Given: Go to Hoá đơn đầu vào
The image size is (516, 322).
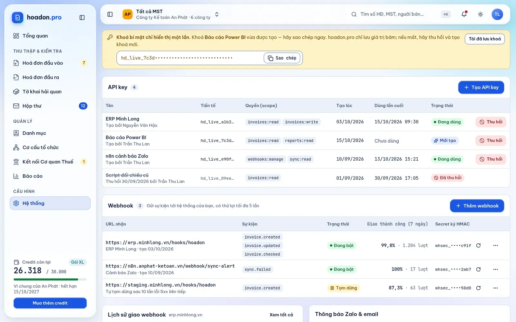Looking at the screenshot, I should [x=50, y=63].
